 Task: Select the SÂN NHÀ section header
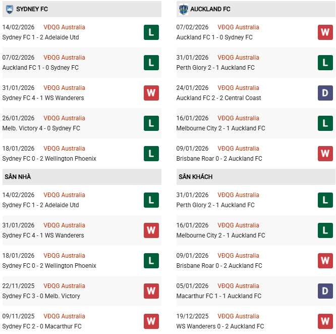coord(18,177)
